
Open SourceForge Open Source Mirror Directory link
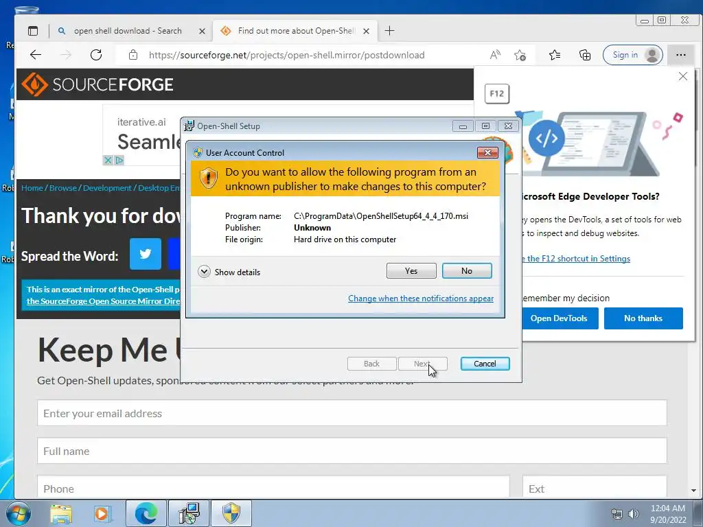pos(103,301)
